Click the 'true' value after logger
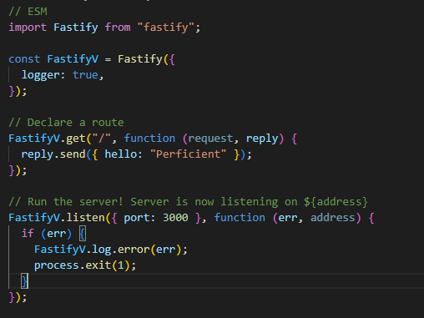Screen dimensions: 424x318 point(85,75)
